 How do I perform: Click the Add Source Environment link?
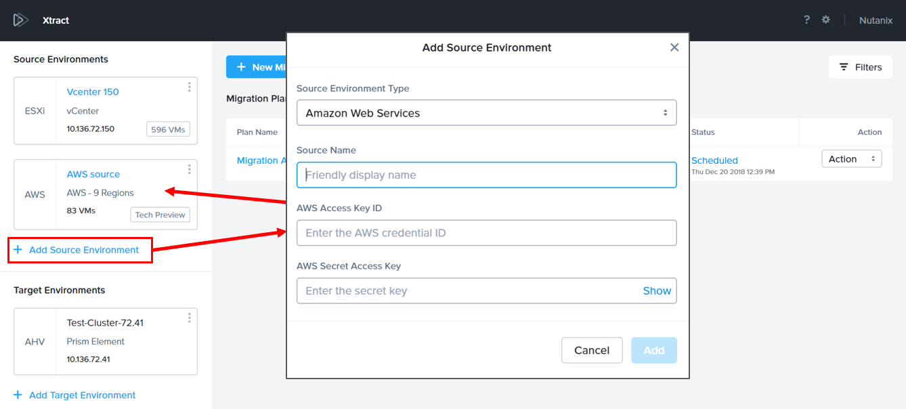pos(84,250)
